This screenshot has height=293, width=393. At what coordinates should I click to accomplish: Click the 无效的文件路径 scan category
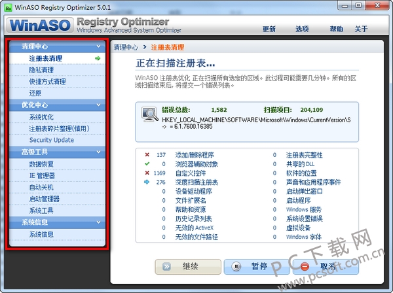(x=196, y=237)
